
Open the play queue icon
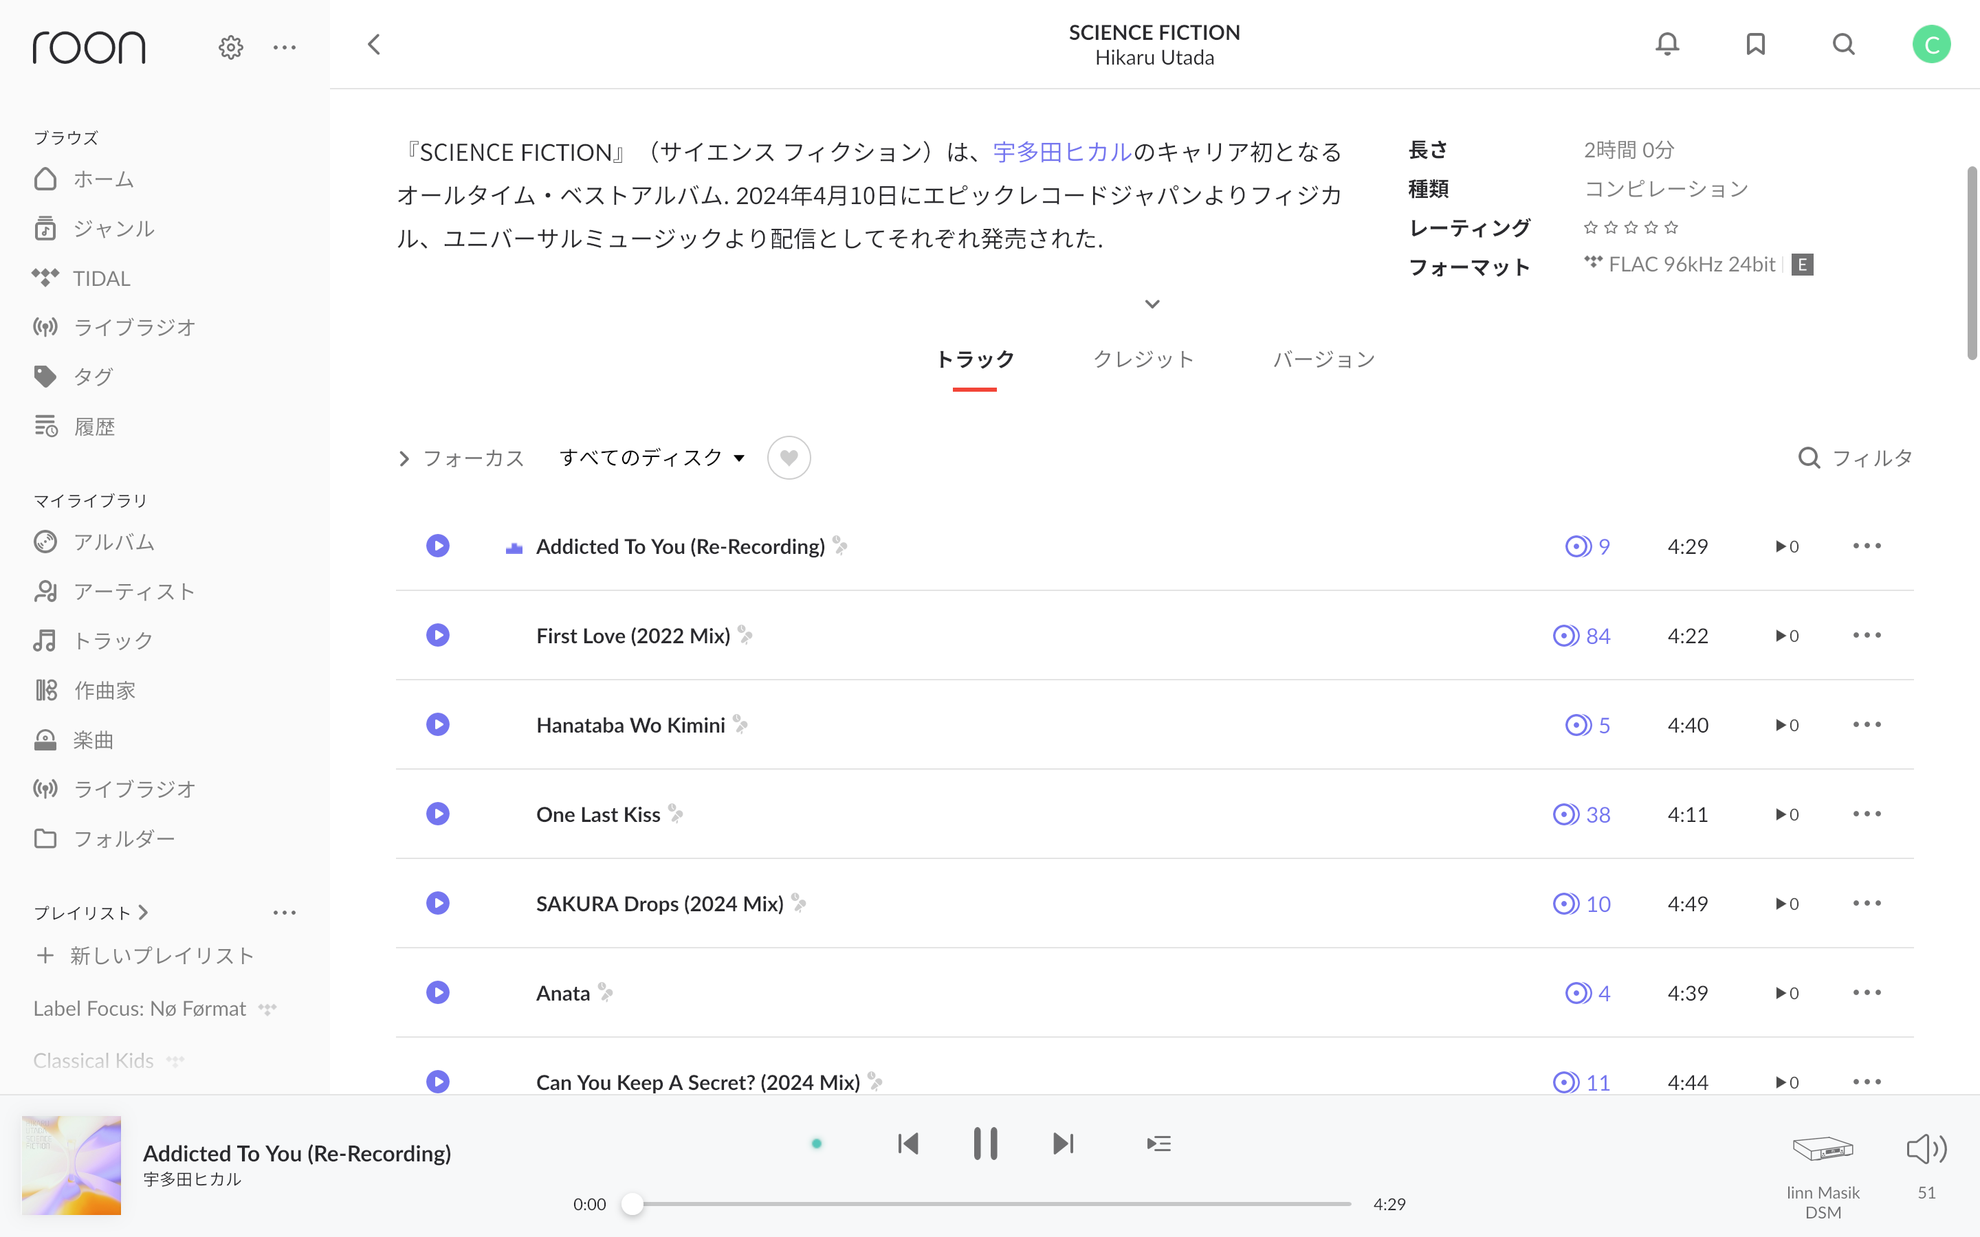[x=1158, y=1143]
